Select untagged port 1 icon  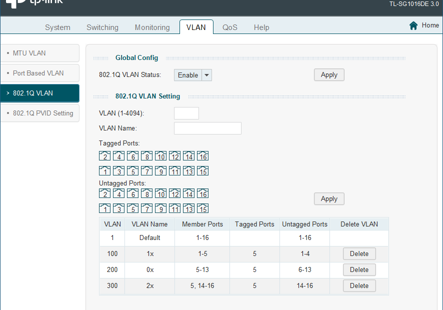[105, 208]
